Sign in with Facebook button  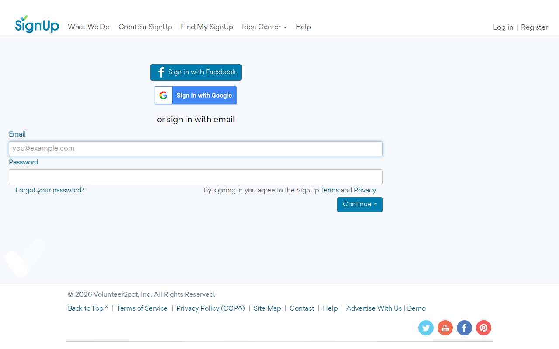coord(196,72)
